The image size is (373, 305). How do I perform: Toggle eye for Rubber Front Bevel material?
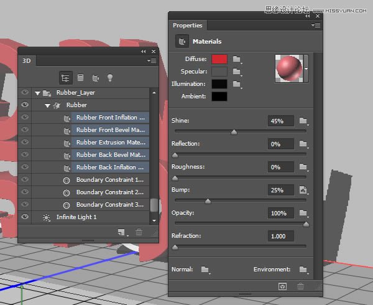click(x=25, y=129)
